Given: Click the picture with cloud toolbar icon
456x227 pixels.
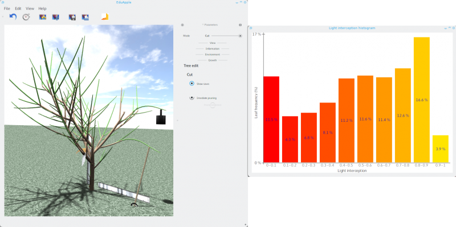Looking at the screenshot, I should tap(85, 17).
